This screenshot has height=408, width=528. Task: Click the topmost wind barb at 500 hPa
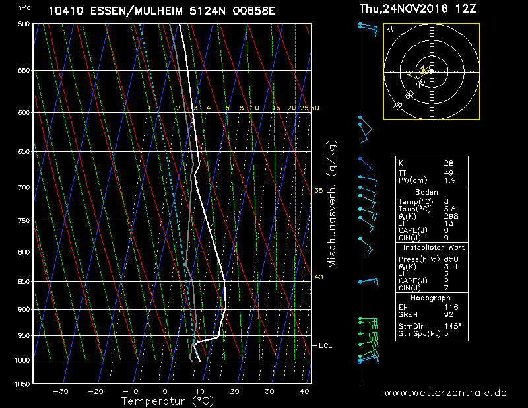pos(368,27)
